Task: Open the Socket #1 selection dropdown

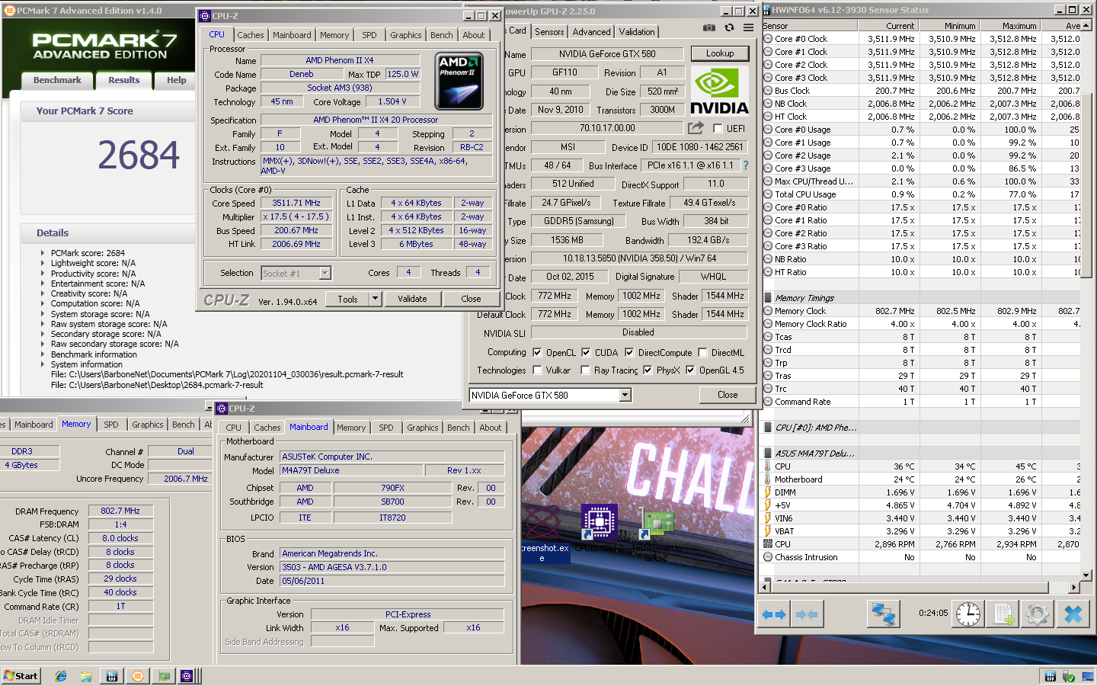Action: [325, 273]
